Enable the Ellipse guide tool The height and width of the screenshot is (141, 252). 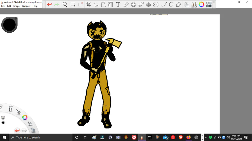coord(133,4)
